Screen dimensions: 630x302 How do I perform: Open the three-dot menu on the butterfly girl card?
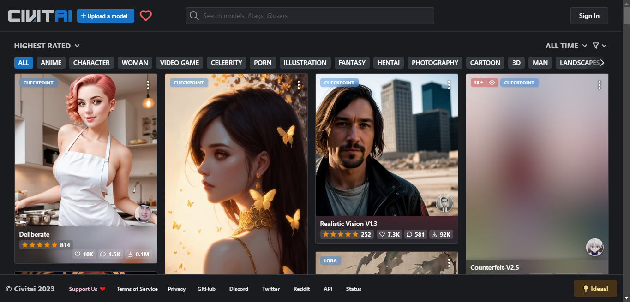coord(299,84)
